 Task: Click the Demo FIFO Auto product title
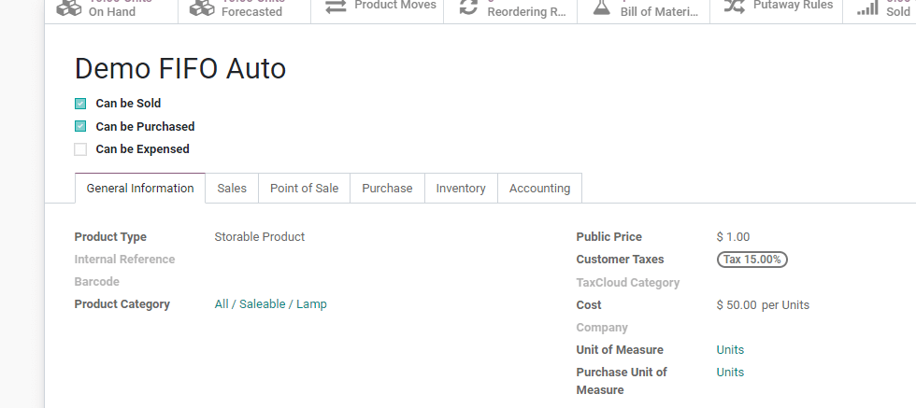click(x=180, y=69)
